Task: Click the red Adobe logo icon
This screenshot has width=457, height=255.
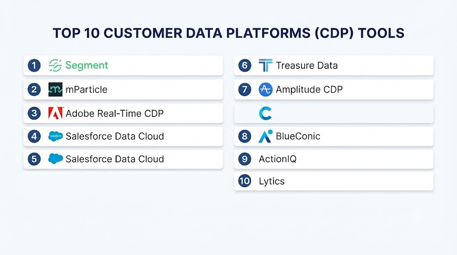Action: click(56, 113)
